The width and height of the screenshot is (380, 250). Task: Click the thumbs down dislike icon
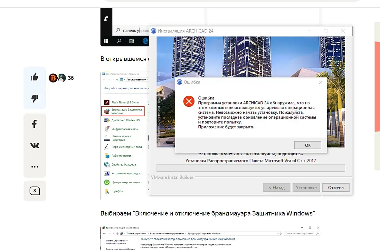coord(35,98)
